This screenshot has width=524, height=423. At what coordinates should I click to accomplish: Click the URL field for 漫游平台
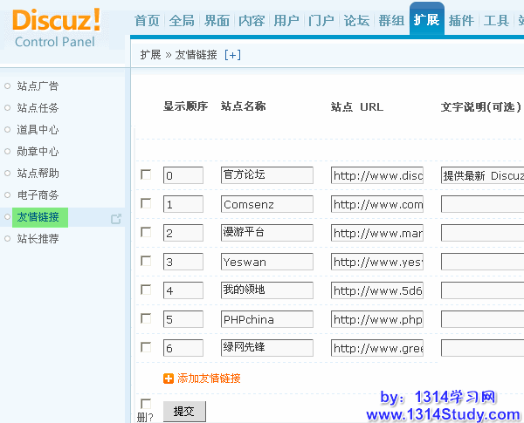pyautogui.click(x=376, y=233)
